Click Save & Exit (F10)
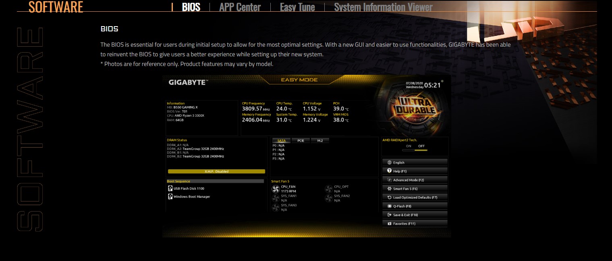The width and height of the screenshot is (612, 261). click(x=415, y=215)
